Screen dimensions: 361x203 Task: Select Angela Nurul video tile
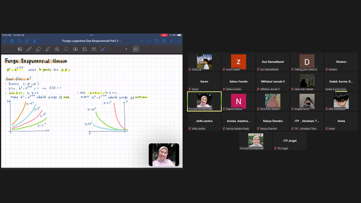307,101
